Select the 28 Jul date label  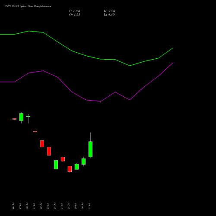[69, 206]
